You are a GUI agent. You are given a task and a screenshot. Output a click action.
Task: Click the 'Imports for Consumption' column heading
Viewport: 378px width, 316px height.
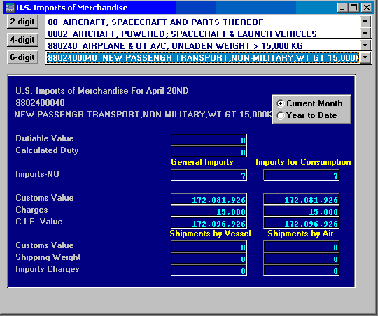click(303, 162)
